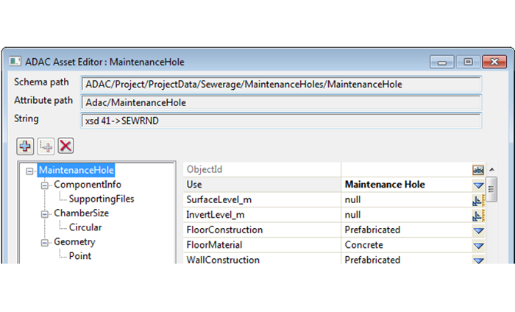Image resolution: width=515 pixels, height=312 pixels.
Task: Click the Use property label
Action: 194,185
